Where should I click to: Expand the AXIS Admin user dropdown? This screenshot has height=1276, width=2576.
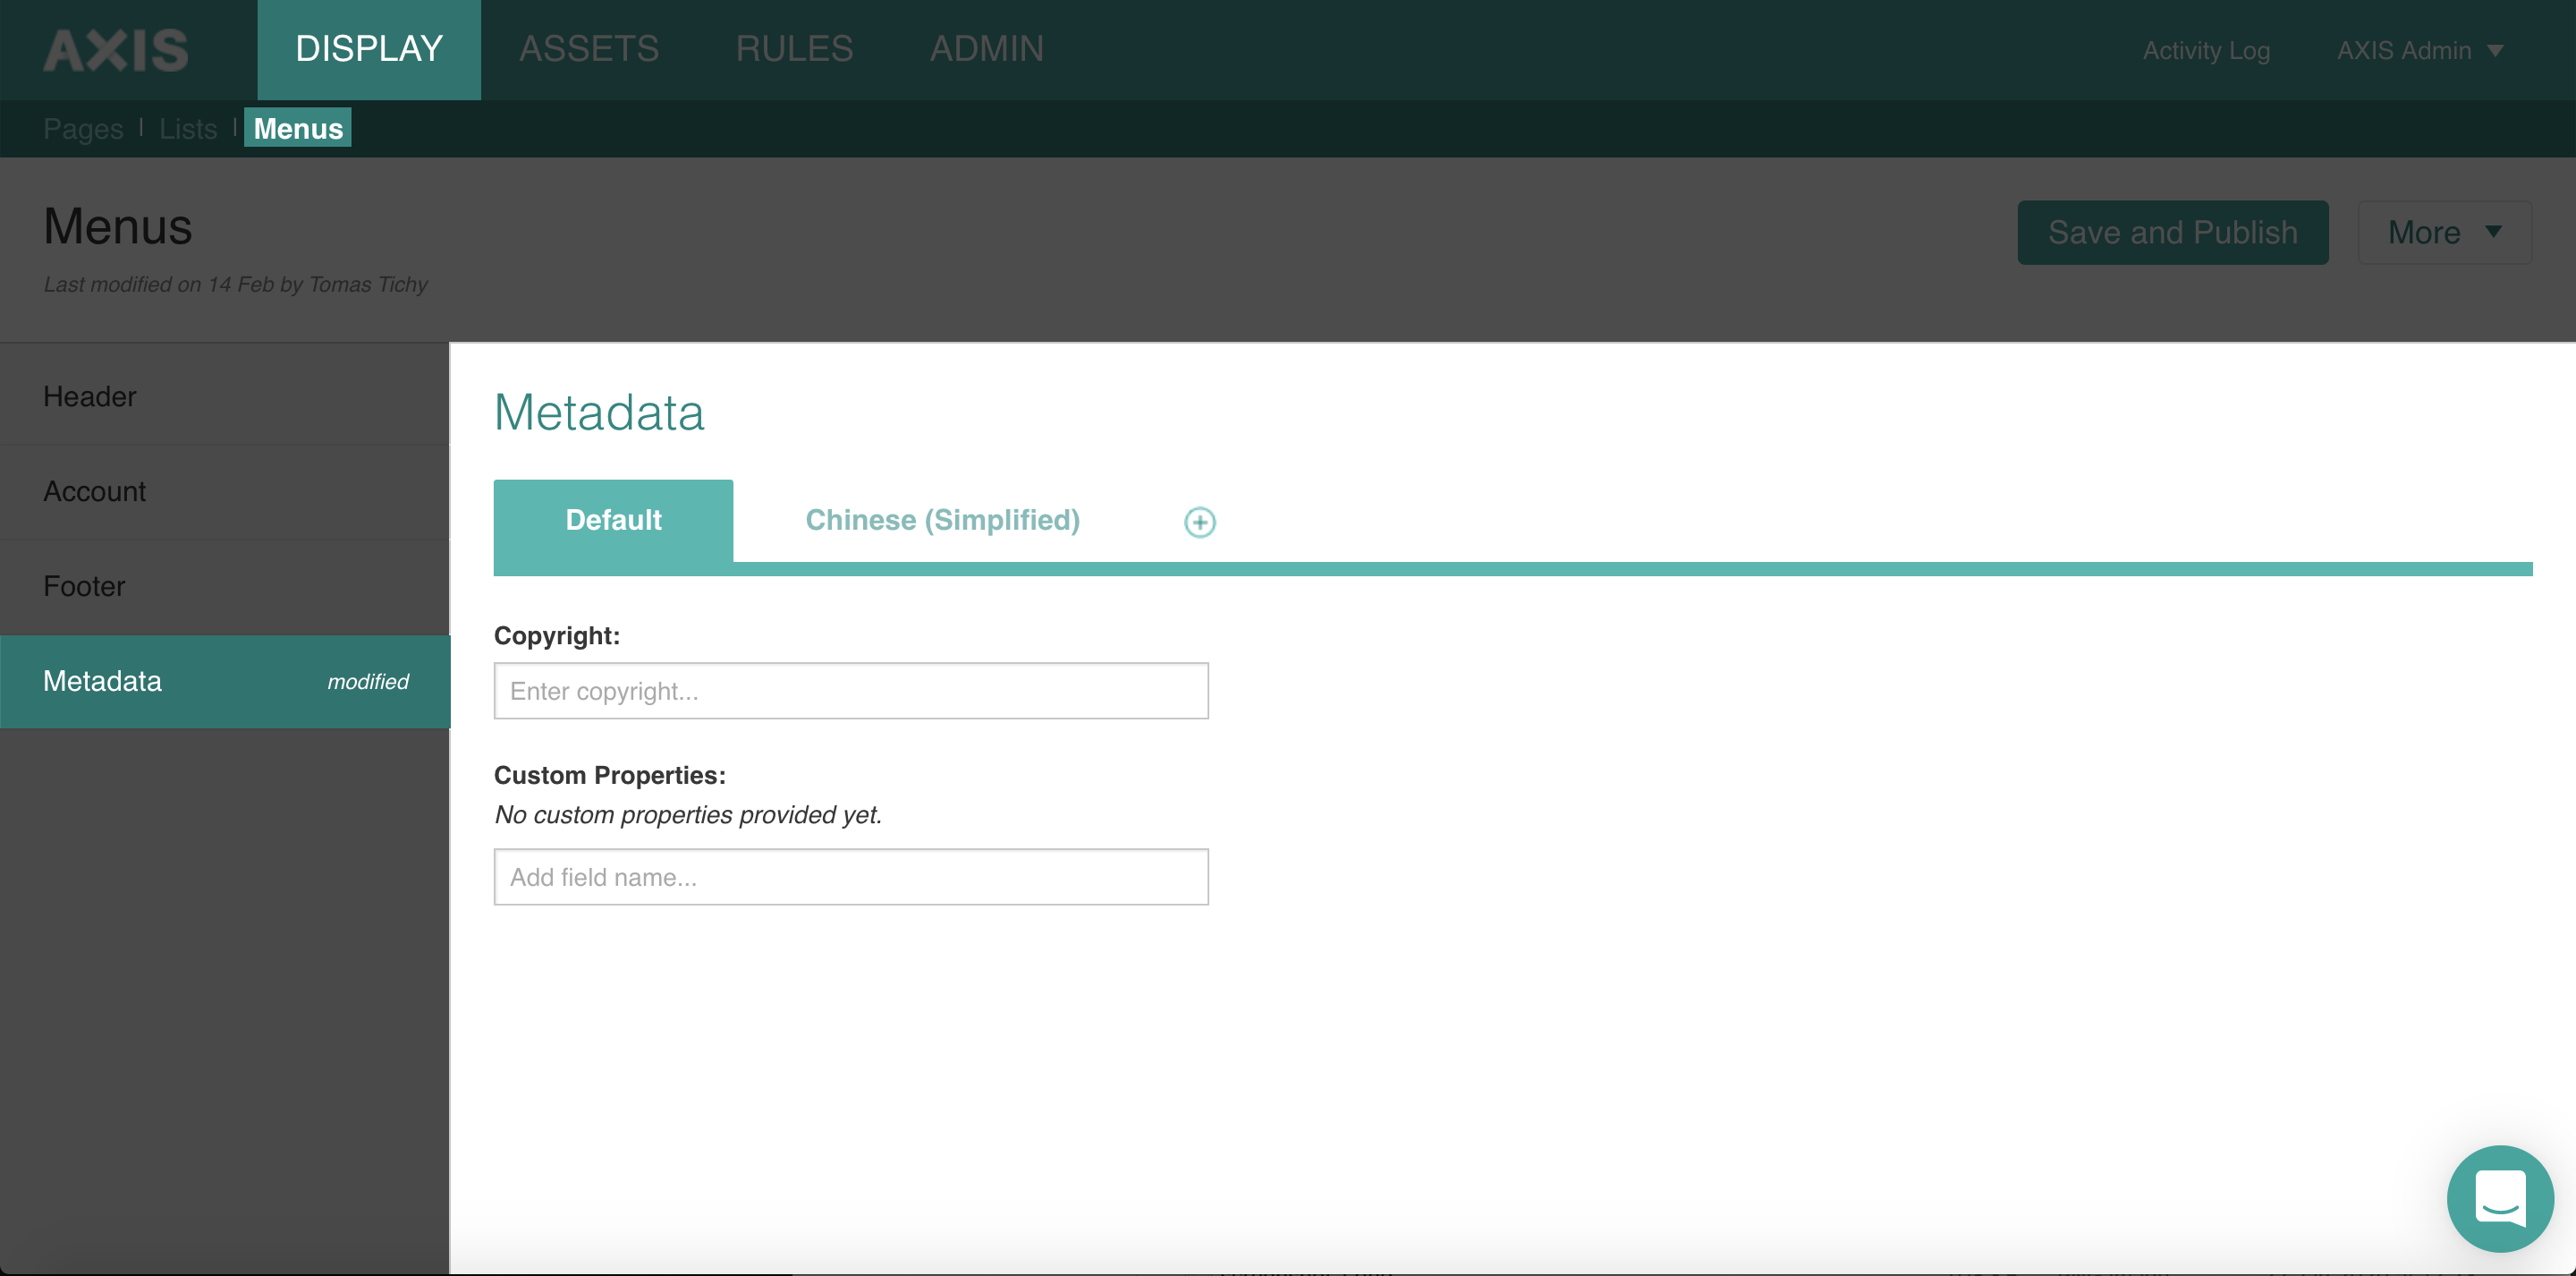(x=2420, y=50)
